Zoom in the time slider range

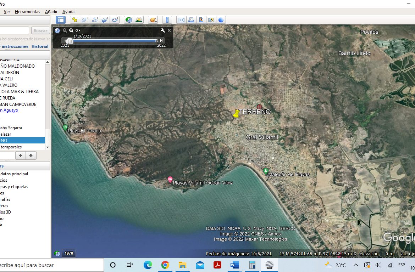[x=71, y=30]
